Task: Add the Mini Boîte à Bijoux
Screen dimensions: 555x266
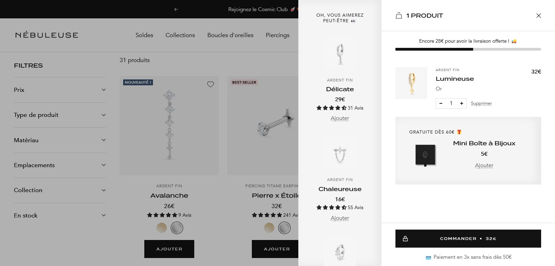Action: coord(484,165)
